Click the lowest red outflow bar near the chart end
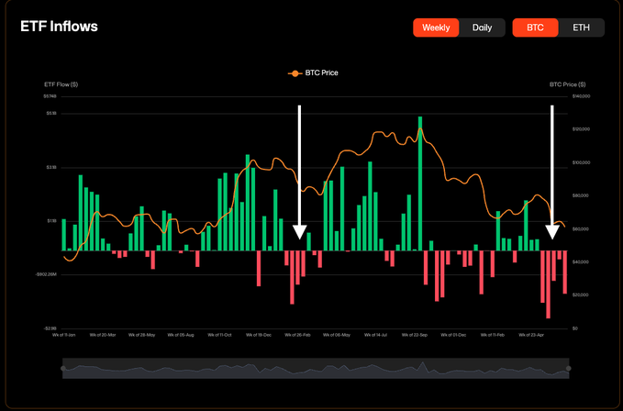The image size is (623, 411). pyautogui.click(x=548, y=284)
